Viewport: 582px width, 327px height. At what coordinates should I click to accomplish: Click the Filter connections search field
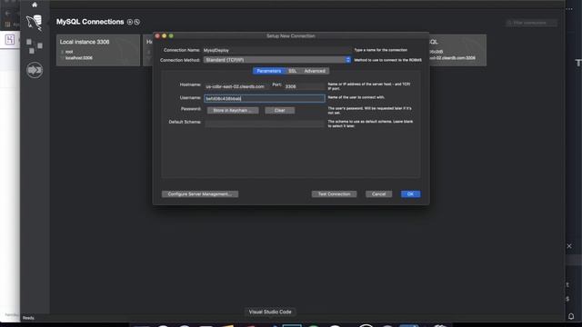tap(531, 23)
